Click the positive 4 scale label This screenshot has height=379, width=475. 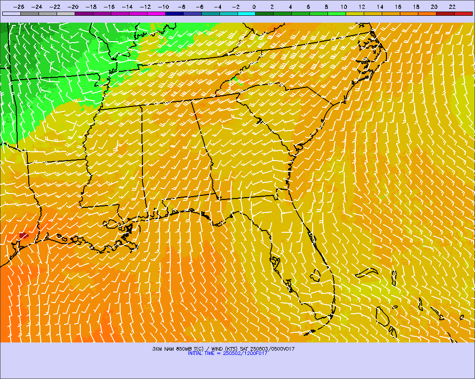[290, 6]
